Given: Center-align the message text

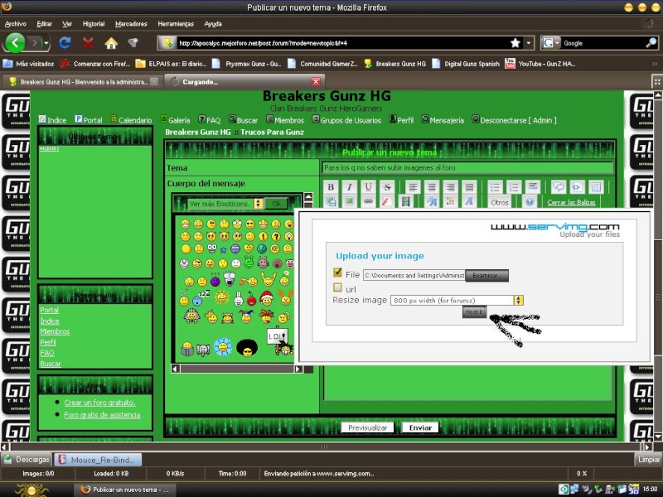Looking at the screenshot, I should click(432, 187).
